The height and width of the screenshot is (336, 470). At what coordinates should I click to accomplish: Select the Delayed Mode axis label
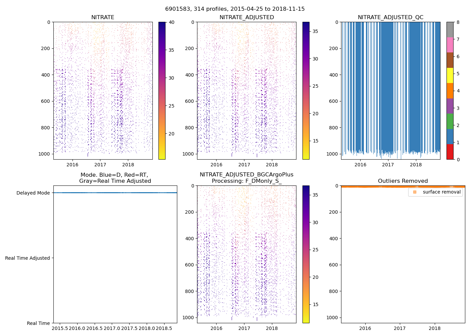click(33, 193)
